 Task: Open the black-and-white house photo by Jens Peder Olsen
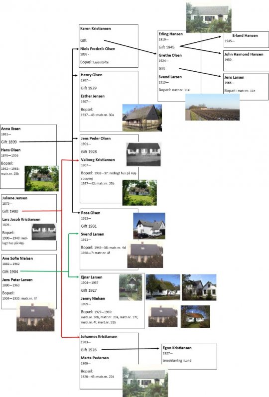click(143, 154)
